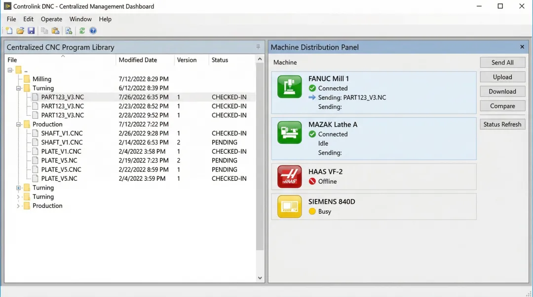Click the pin toggle on the Program Library panel
Image resolution: width=533 pixels, height=297 pixels.
tap(258, 47)
